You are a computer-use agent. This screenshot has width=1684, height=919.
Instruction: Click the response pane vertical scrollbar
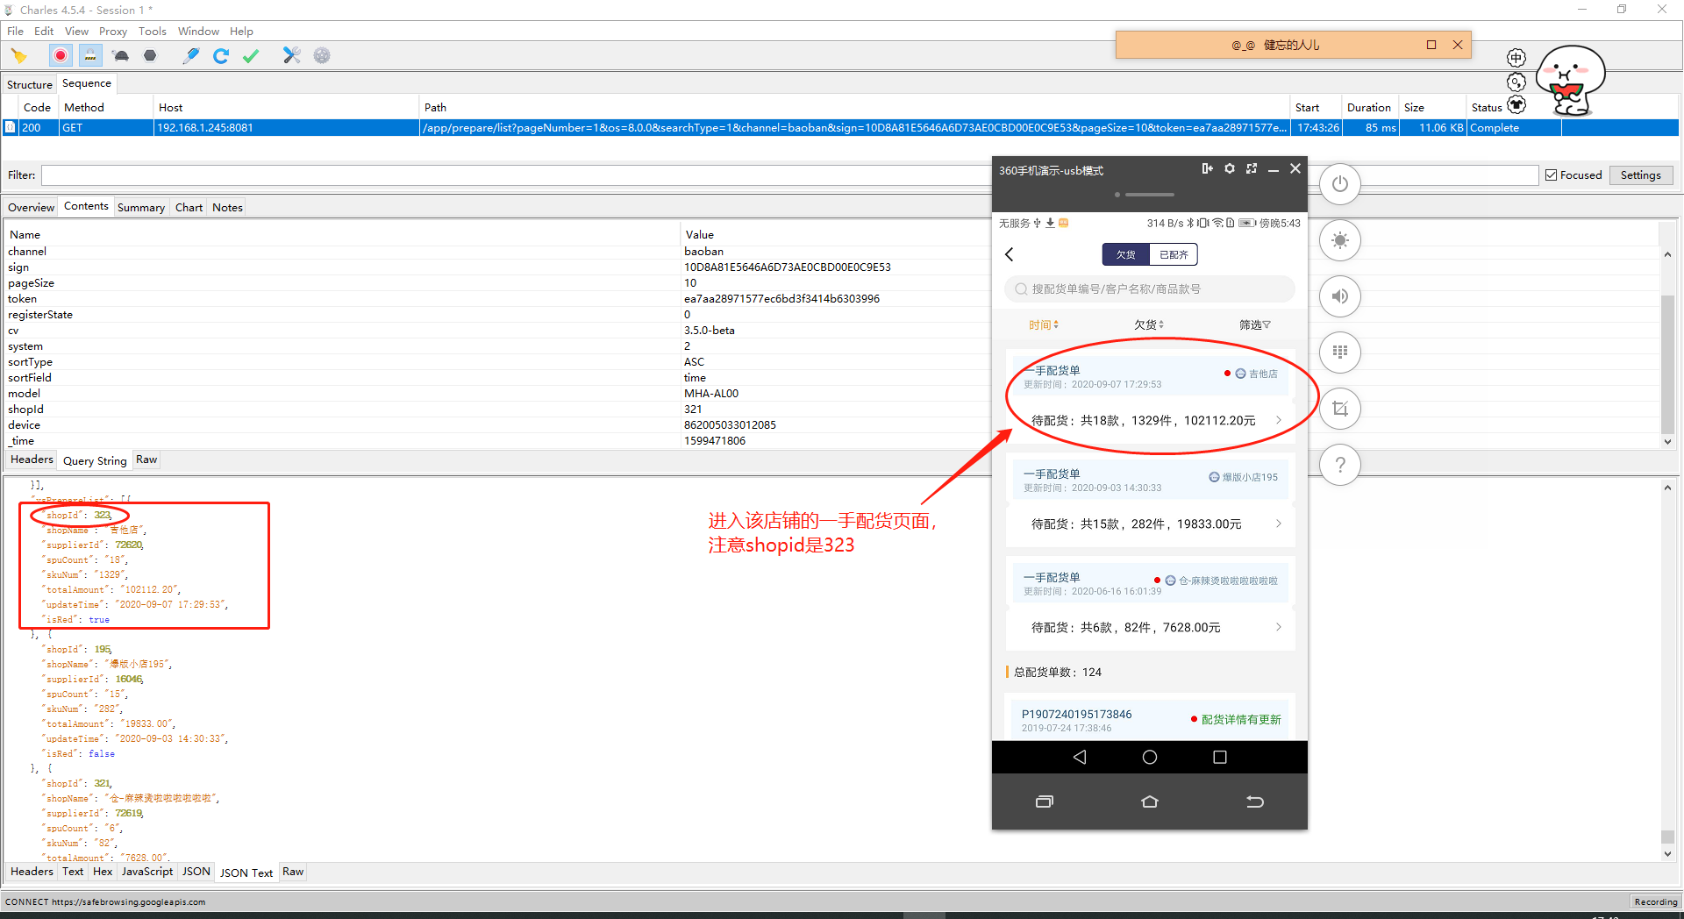pos(1667,671)
